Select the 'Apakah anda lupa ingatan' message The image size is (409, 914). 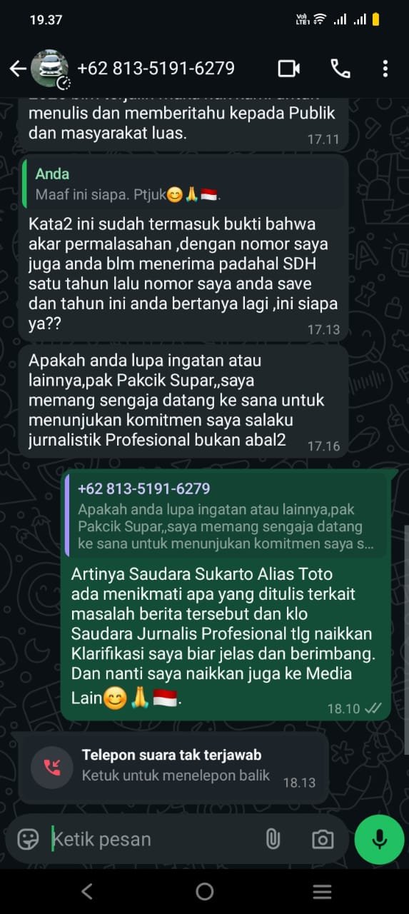click(x=185, y=400)
